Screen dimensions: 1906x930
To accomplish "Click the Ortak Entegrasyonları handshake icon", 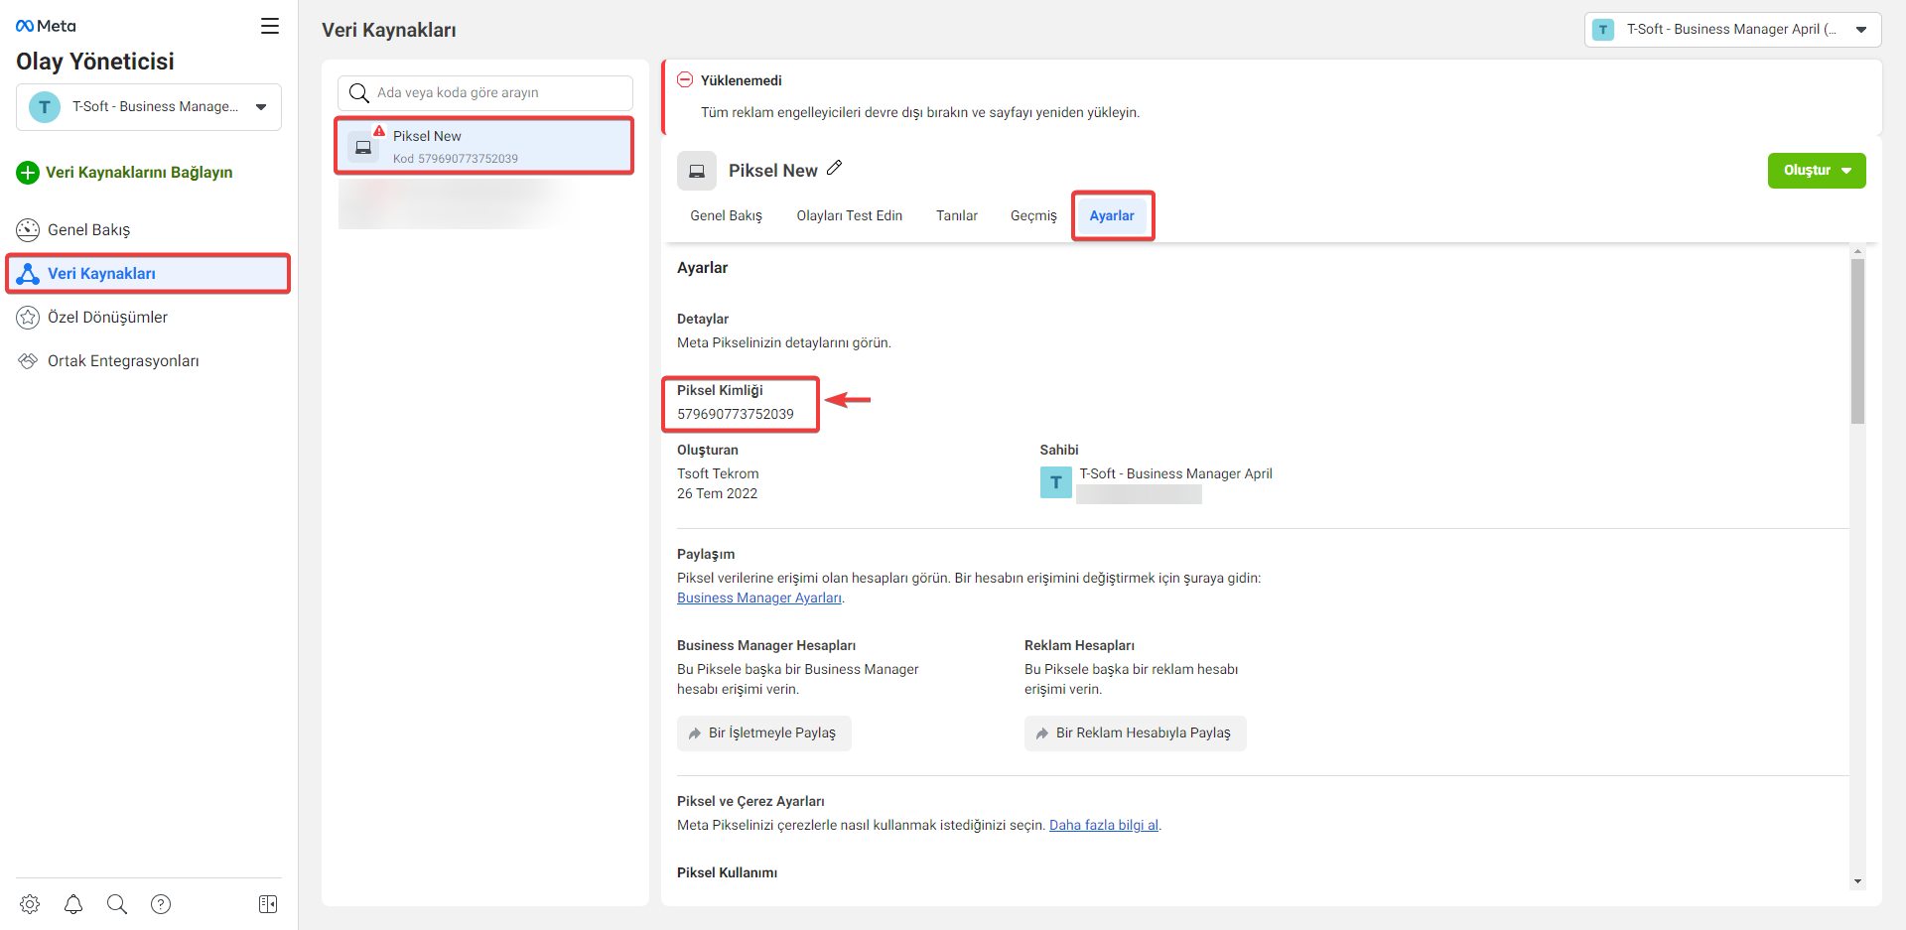I will coord(28,361).
